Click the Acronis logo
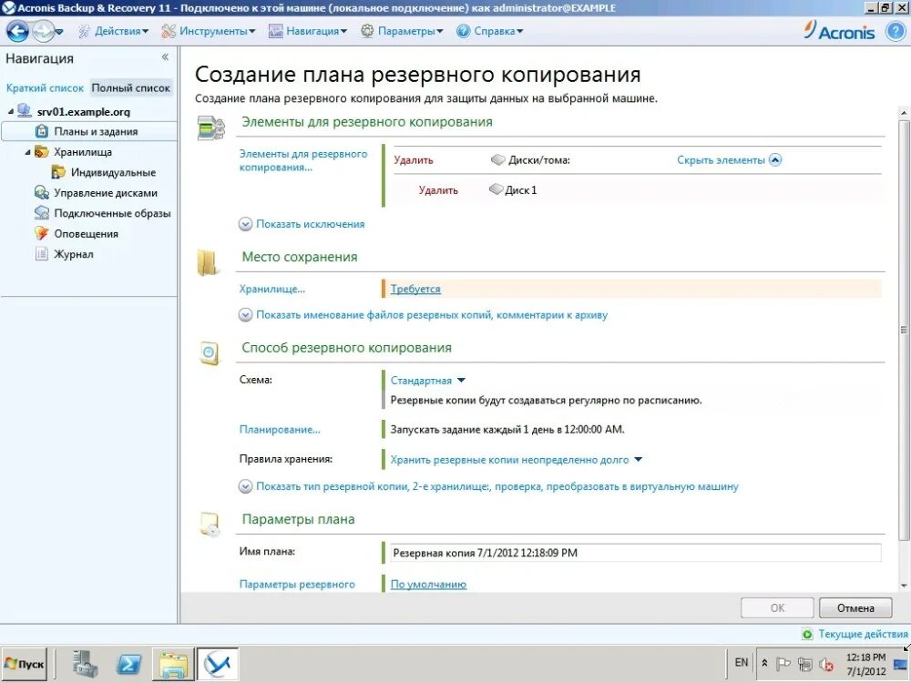 pos(839,31)
